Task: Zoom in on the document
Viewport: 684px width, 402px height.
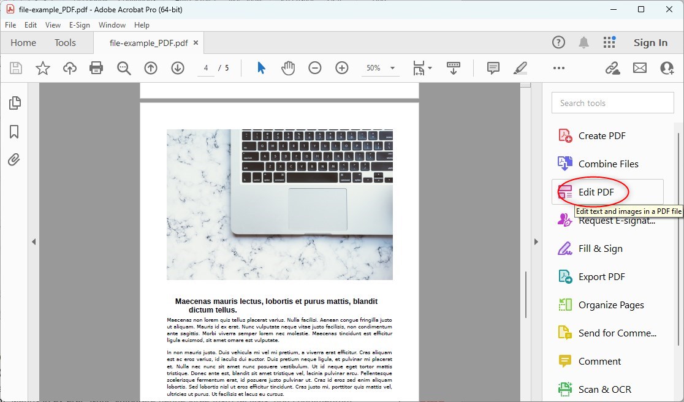Action: (x=342, y=68)
